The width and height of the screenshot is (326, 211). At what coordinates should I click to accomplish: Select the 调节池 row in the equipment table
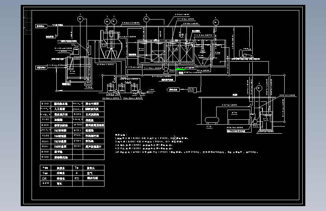point(72,152)
